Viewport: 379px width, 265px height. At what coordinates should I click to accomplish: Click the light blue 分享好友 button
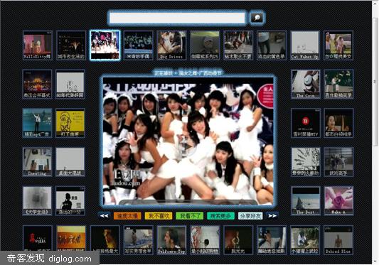(250, 216)
